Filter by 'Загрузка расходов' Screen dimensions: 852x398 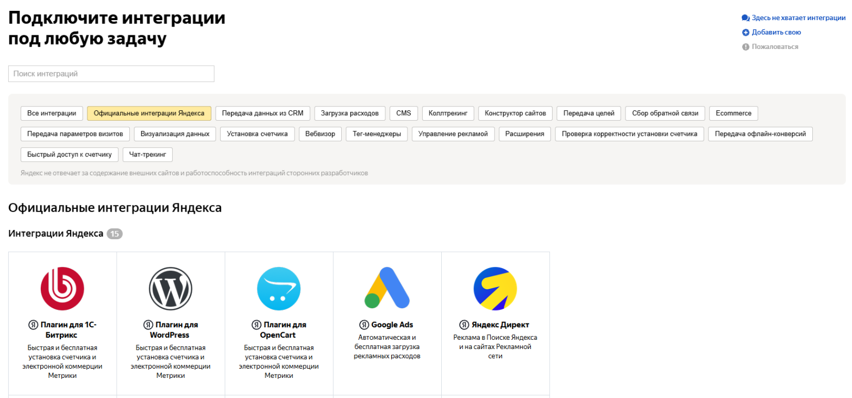[350, 113]
